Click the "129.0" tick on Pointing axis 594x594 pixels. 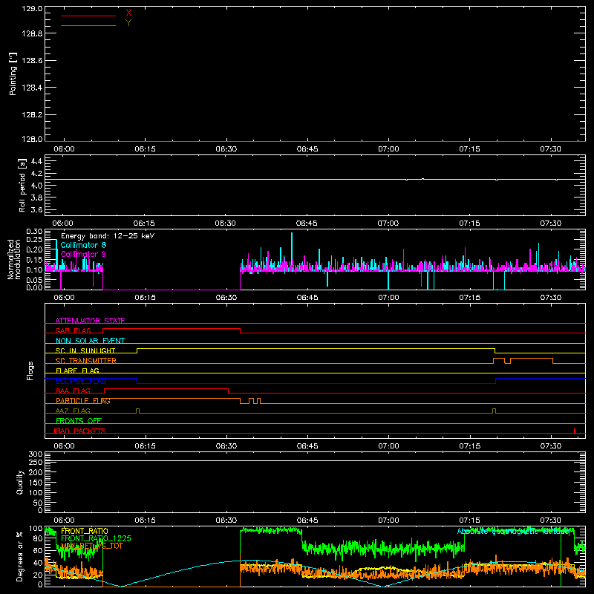click(32, 9)
